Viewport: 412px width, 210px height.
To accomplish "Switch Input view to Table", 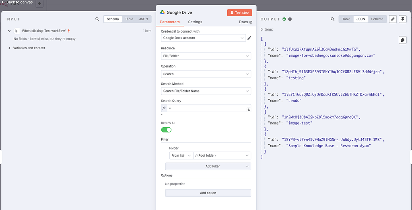I will click(x=129, y=19).
